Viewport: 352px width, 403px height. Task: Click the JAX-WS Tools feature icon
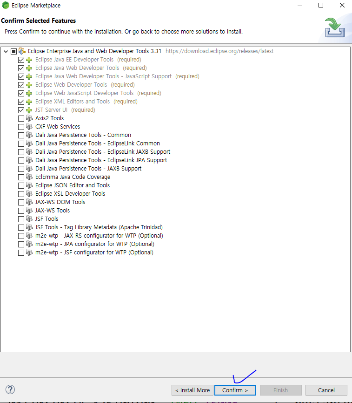[29, 211]
